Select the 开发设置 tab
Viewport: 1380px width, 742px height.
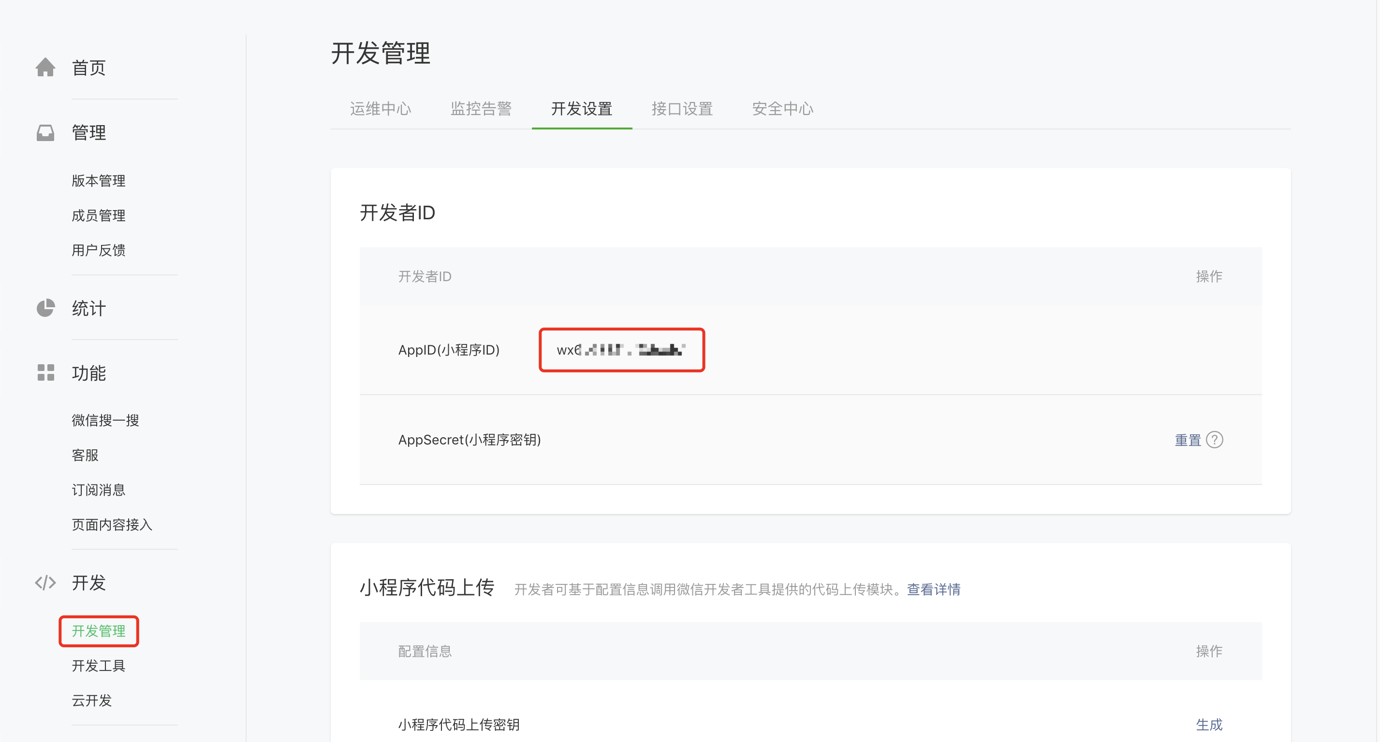point(582,109)
